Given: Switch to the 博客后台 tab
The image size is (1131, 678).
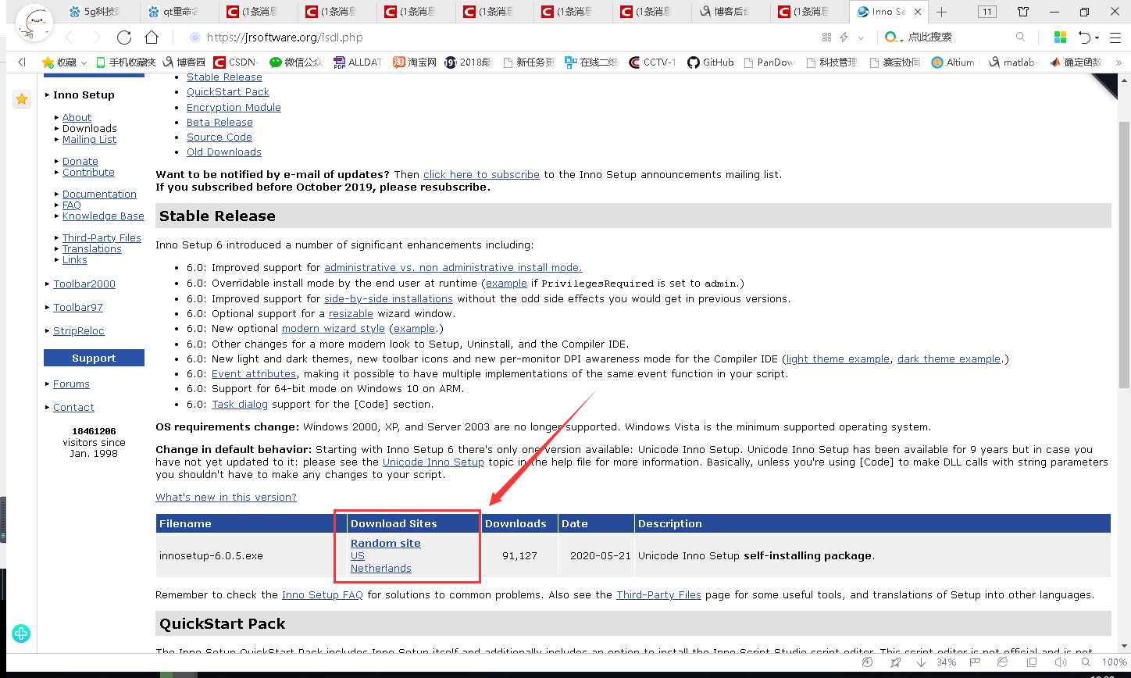Looking at the screenshot, I should (x=731, y=12).
